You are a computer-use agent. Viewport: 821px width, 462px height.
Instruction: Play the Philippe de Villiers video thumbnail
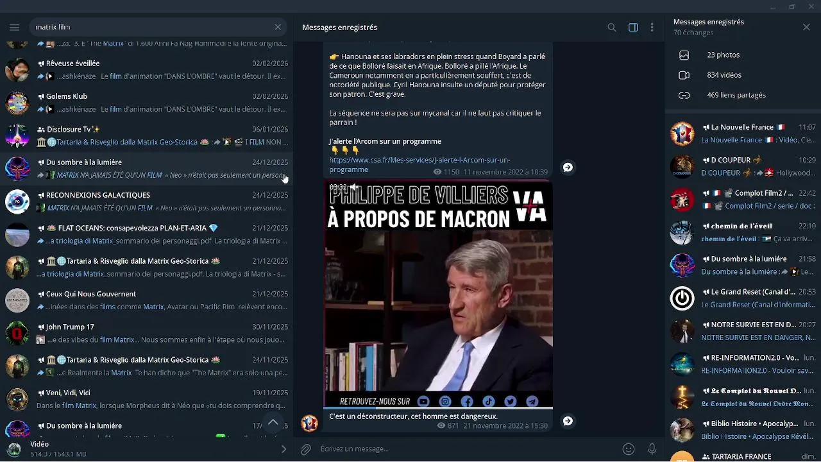click(438, 294)
